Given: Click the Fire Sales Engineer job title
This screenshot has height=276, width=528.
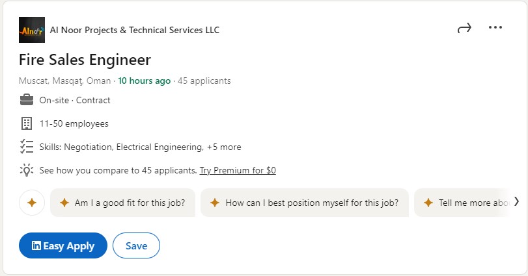Looking at the screenshot, I should pos(85,60).
